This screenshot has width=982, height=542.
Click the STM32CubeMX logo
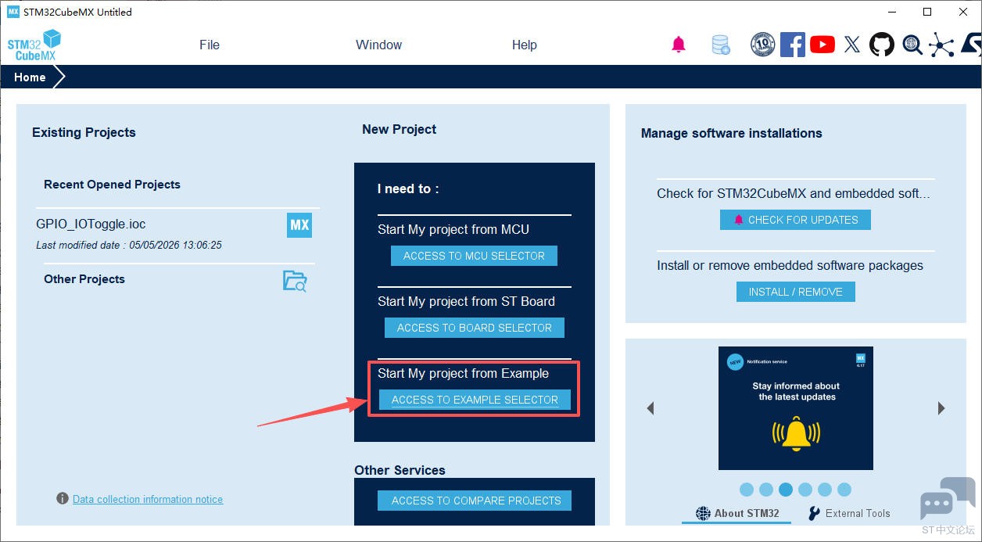point(34,45)
